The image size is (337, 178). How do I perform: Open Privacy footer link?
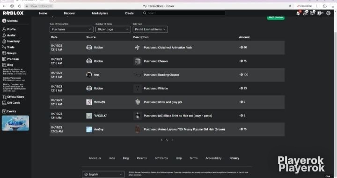click(234, 158)
